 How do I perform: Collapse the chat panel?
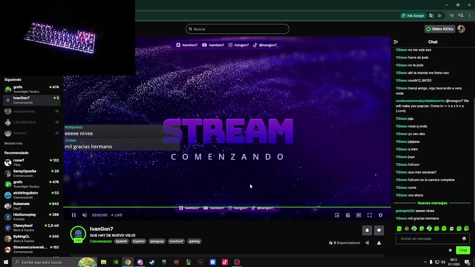coord(396,42)
